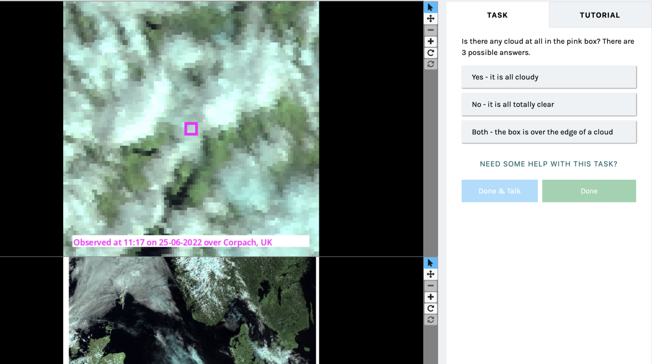Click the green Done button
Viewport: 652px width, 364px height.
(x=589, y=191)
